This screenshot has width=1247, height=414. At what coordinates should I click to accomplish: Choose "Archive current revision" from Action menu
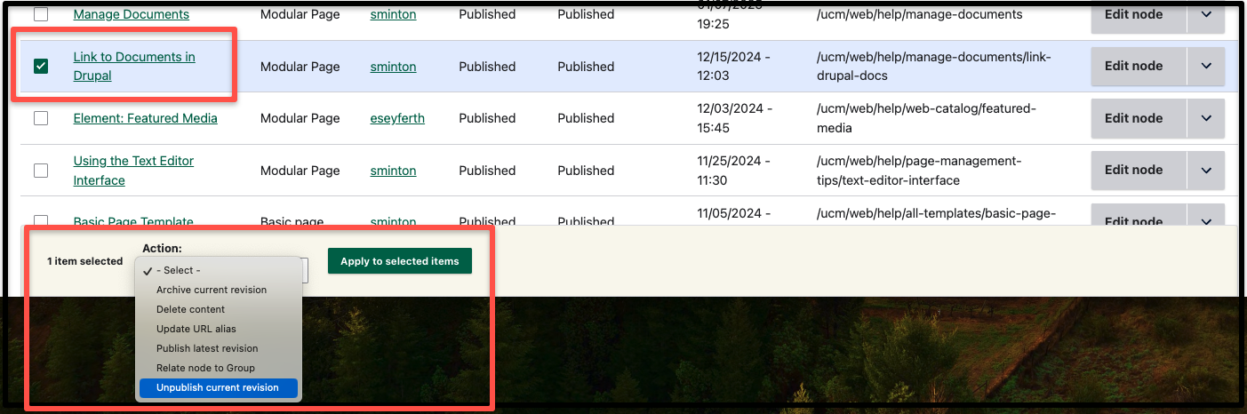(212, 290)
